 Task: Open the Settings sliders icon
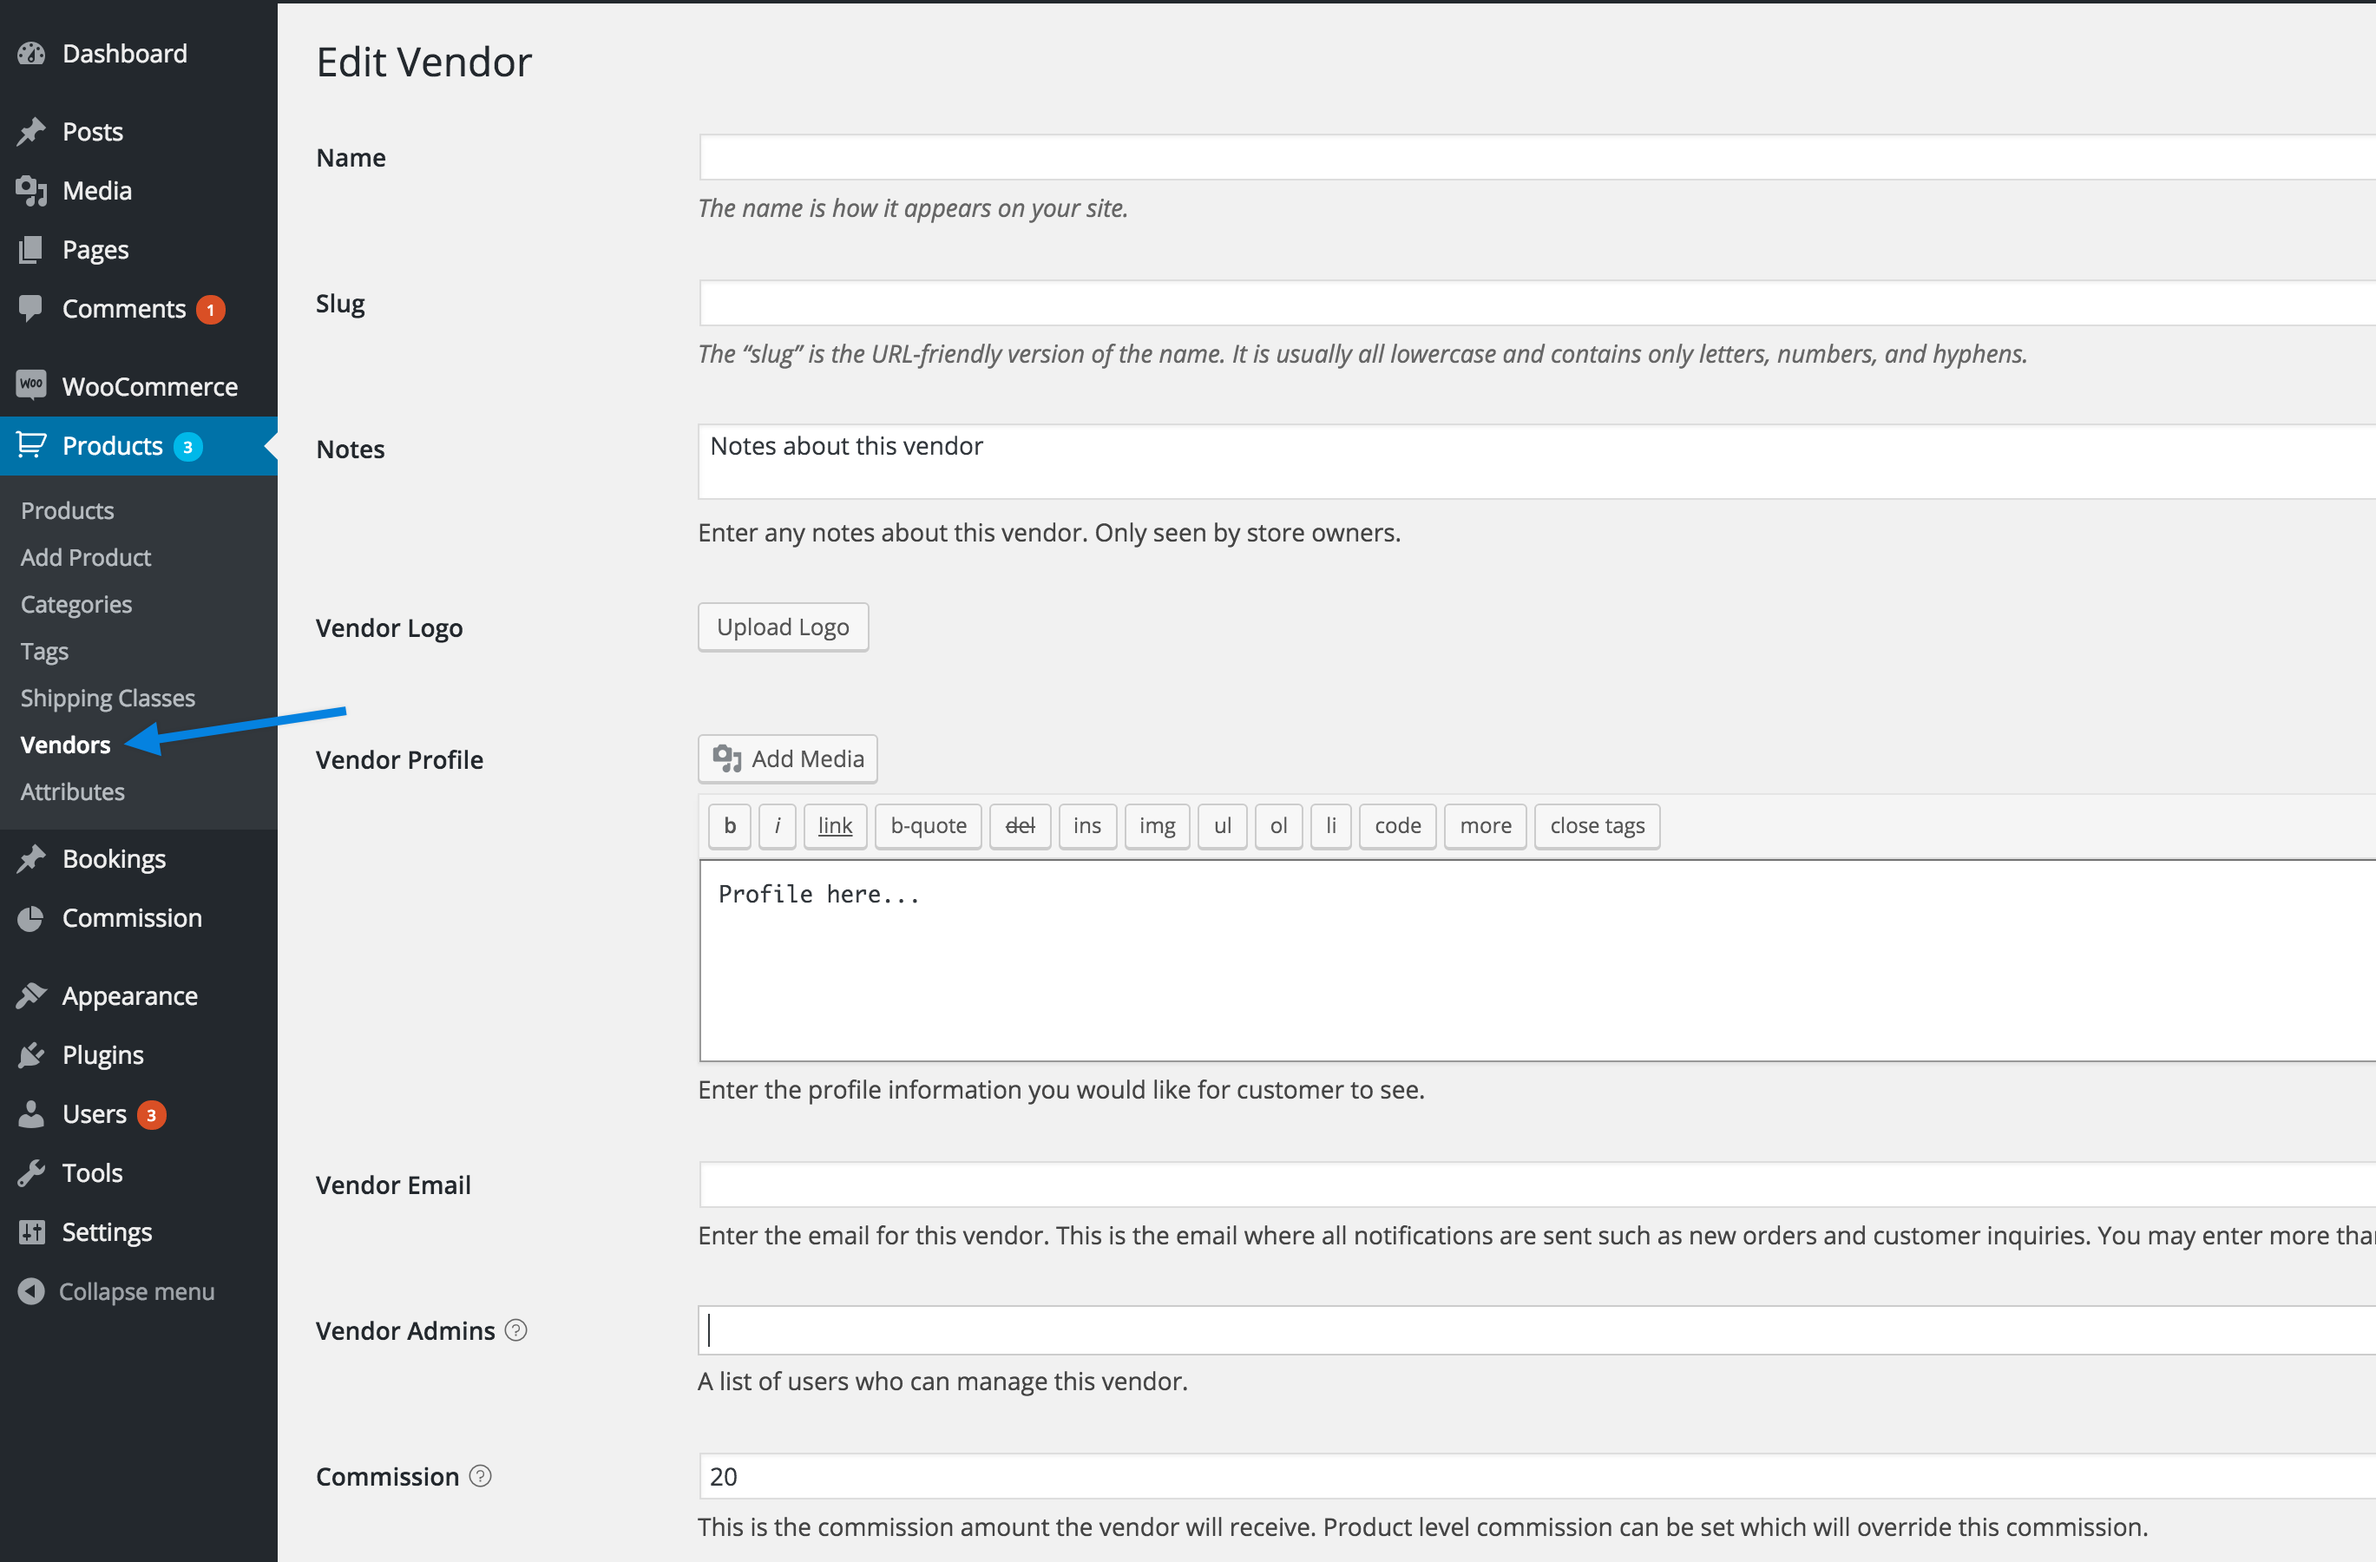(x=31, y=1231)
